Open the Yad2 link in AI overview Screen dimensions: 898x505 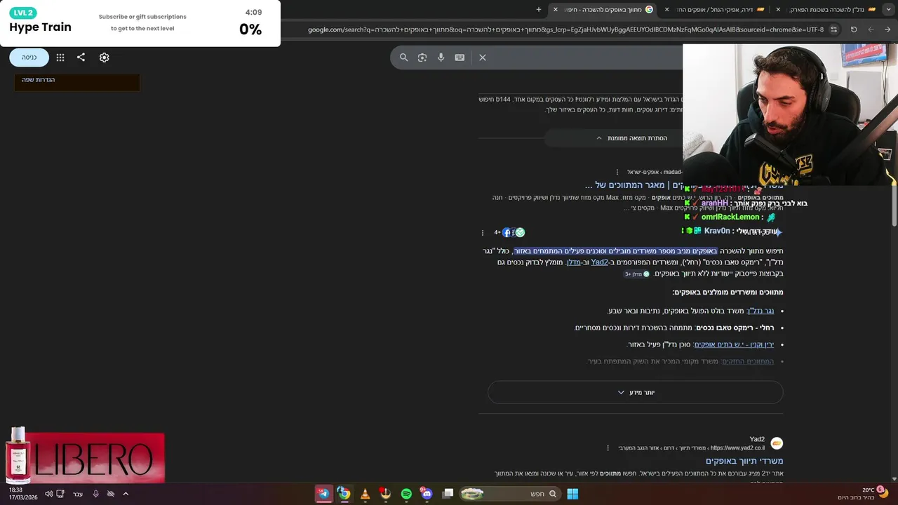point(599,262)
